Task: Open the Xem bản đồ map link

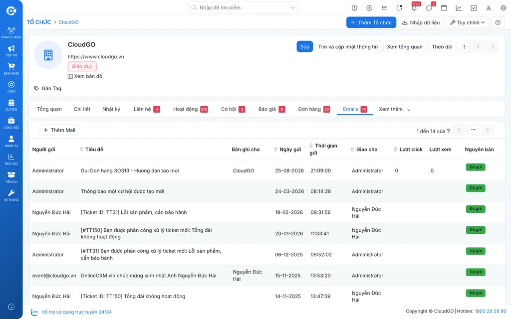Action: [85, 76]
